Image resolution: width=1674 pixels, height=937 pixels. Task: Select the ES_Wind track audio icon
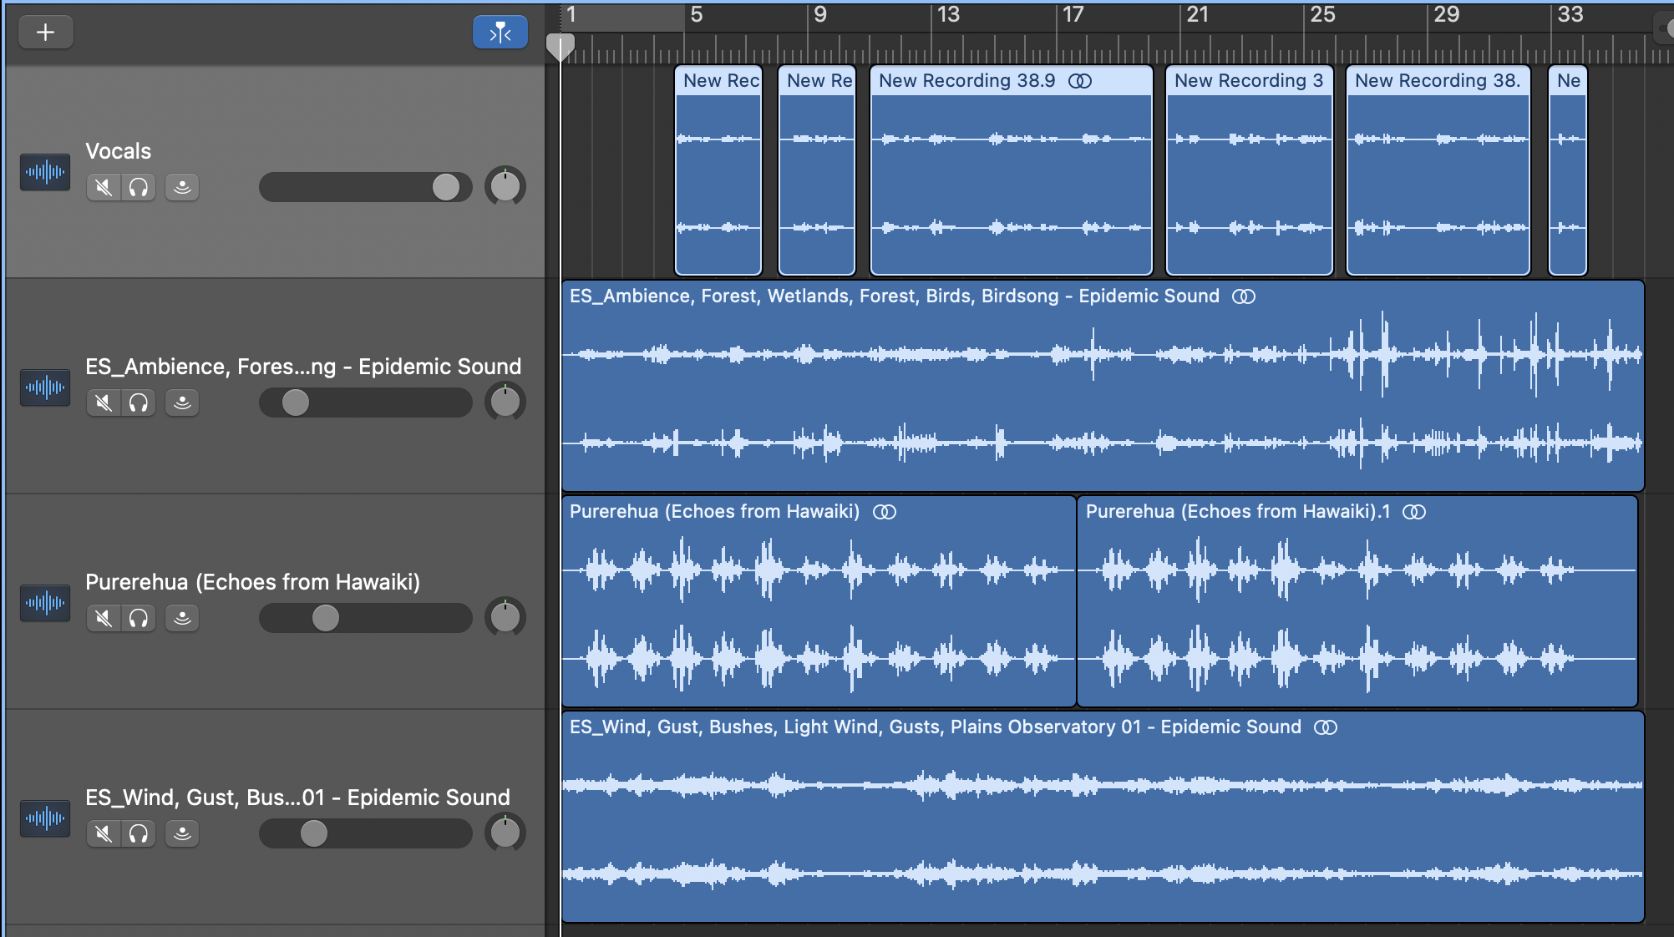tap(45, 818)
